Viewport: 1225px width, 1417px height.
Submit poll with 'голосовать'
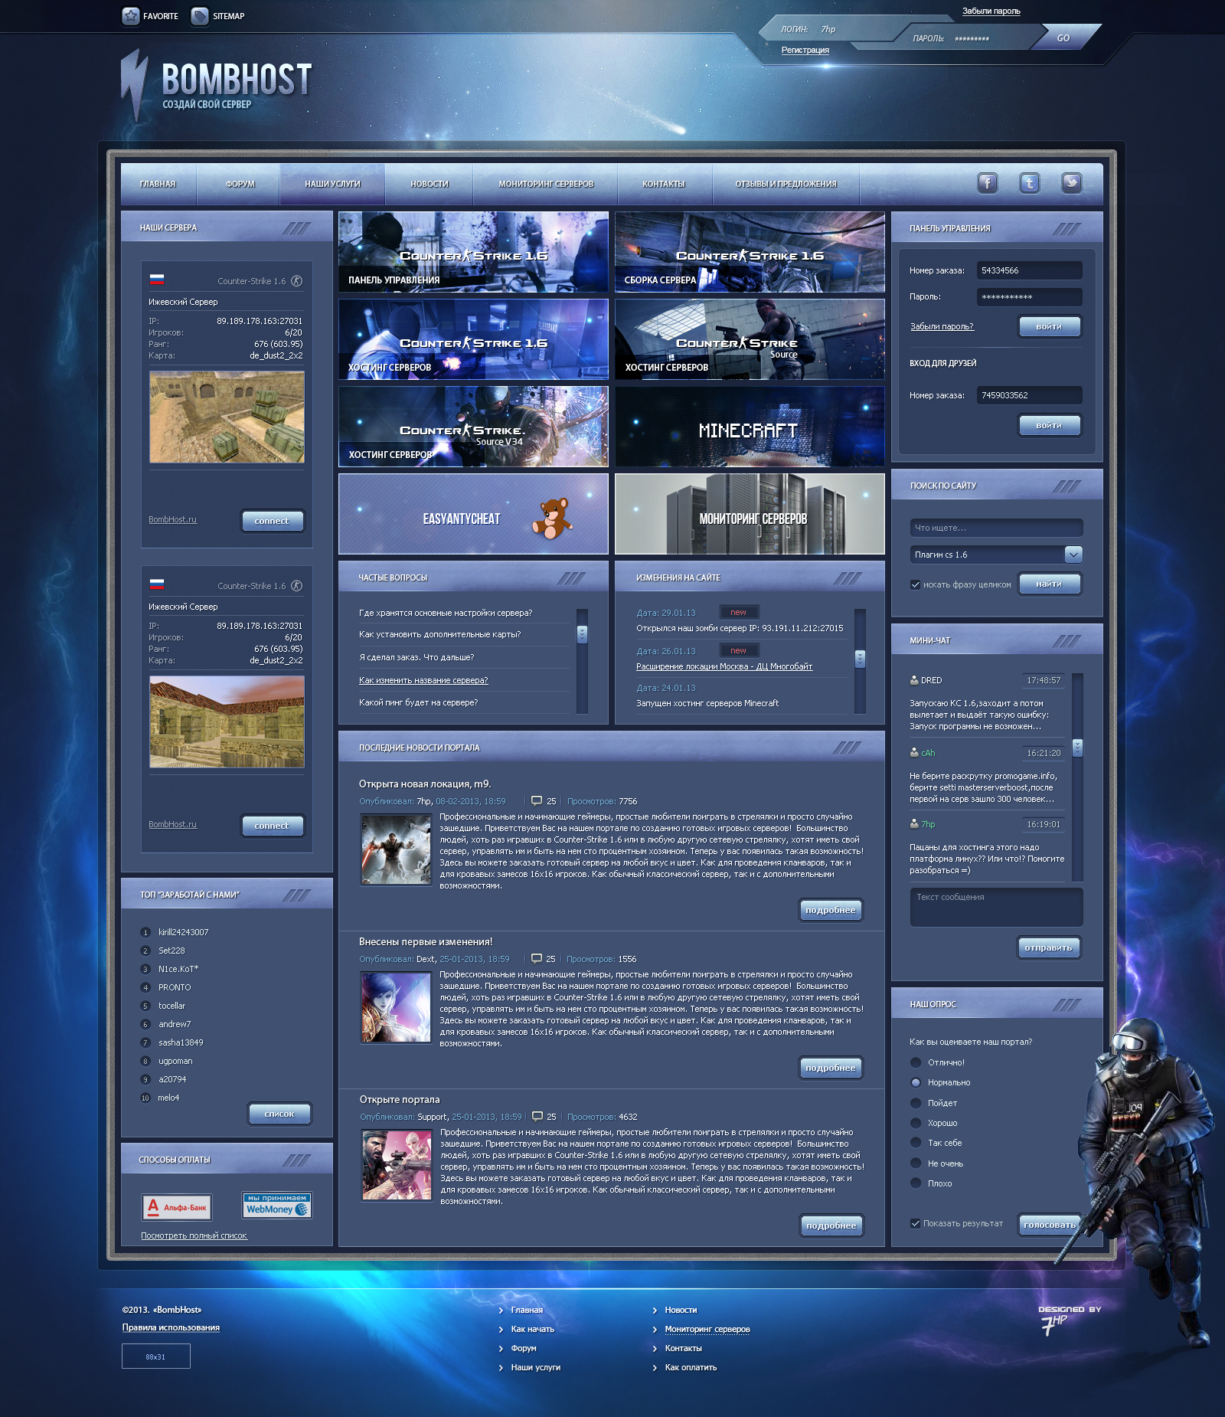(x=1050, y=1225)
